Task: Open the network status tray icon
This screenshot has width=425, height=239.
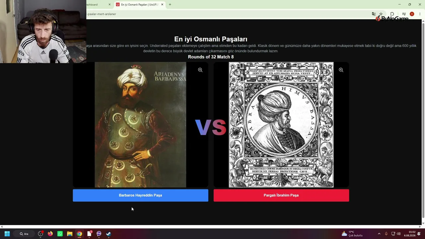Action: [393, 234]
